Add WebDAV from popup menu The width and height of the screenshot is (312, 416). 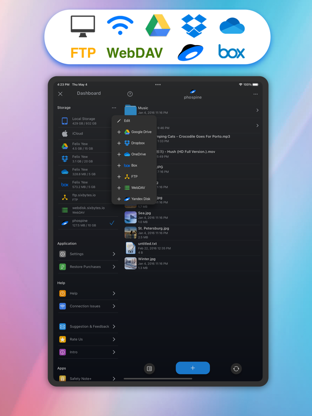click(x=134, y=187)
